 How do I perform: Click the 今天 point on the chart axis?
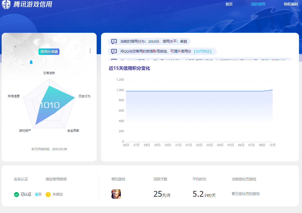273,145
